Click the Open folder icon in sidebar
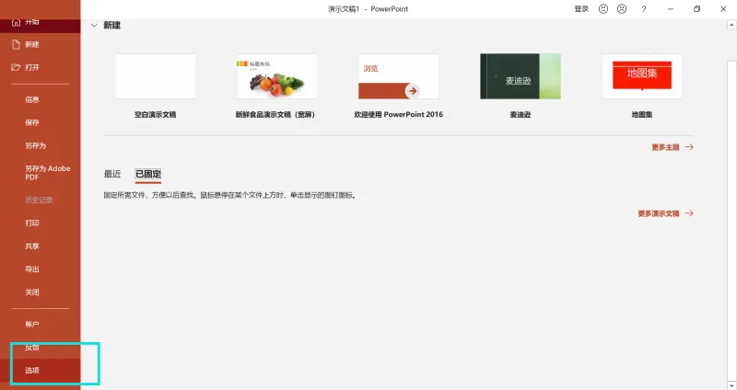 [16, 67]
